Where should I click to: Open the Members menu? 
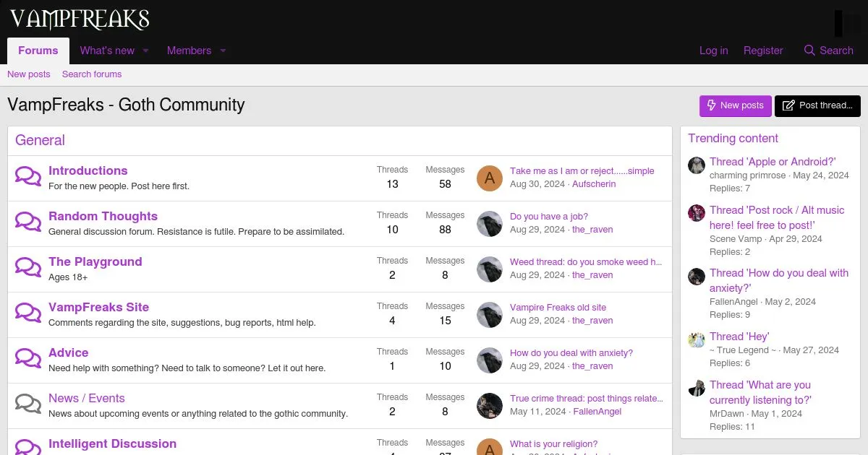point(189,51)
